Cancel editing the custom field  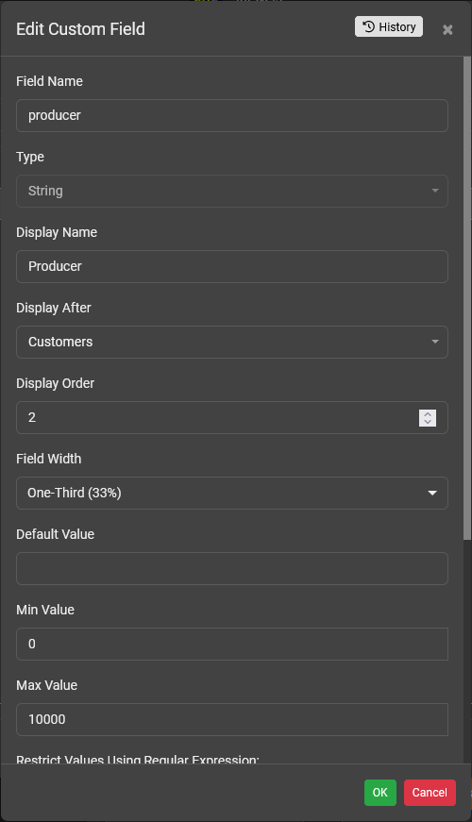pos(430,792)
